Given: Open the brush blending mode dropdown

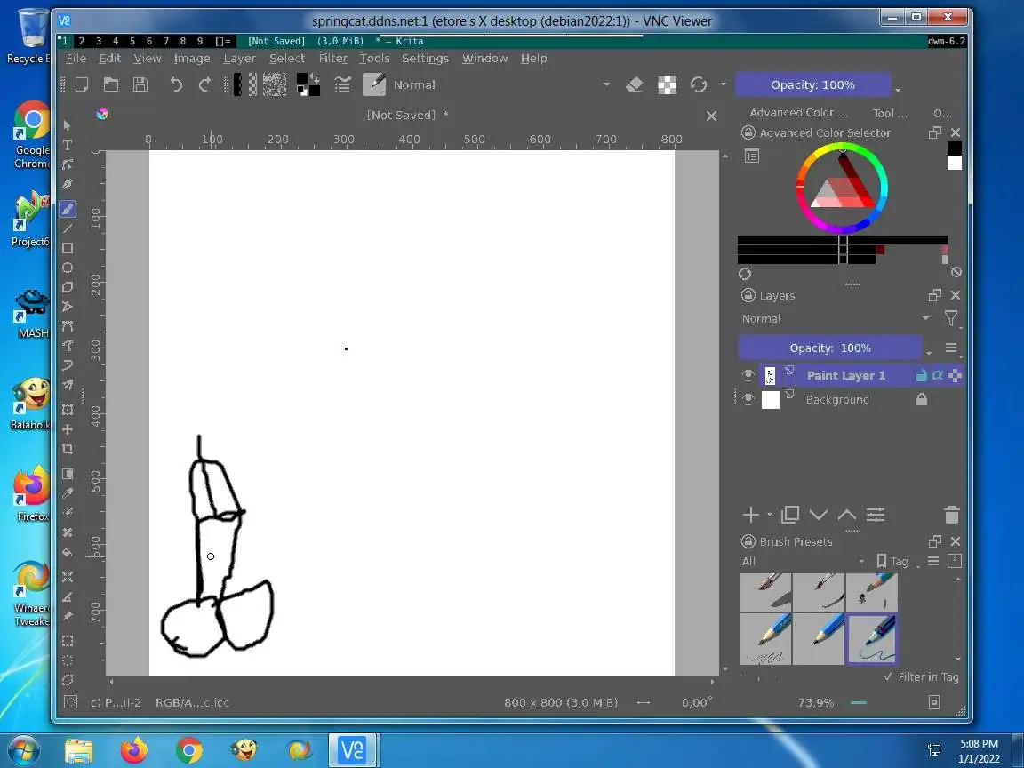Looking at the screenshot, I should point(502,85).
